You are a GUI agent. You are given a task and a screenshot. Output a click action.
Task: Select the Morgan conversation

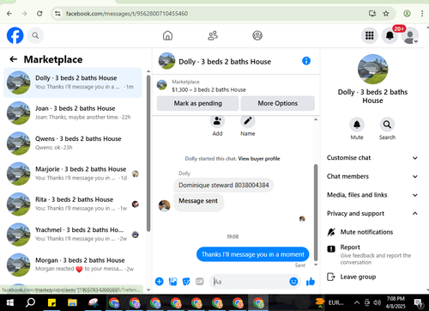click(73, 265)
